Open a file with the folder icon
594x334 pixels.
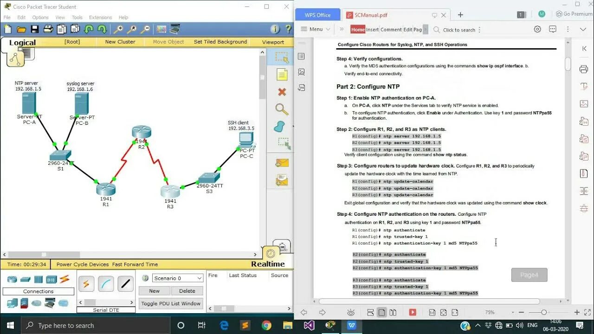click(21, 29)
